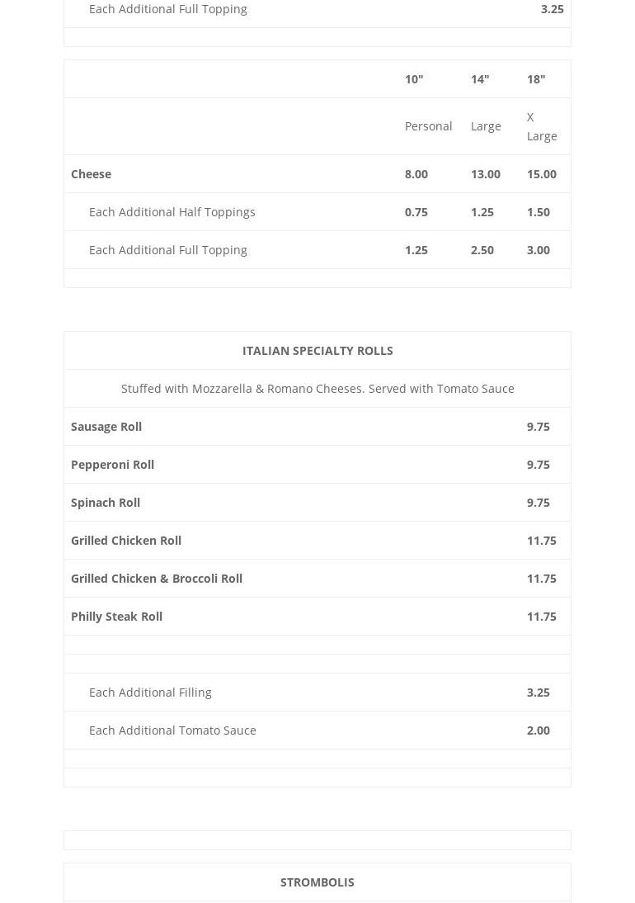Image resolution: width=635 pixels, height=903 pixels.
Task: Click the Stuffed with Mozzarella description
Action: [317, 388]
